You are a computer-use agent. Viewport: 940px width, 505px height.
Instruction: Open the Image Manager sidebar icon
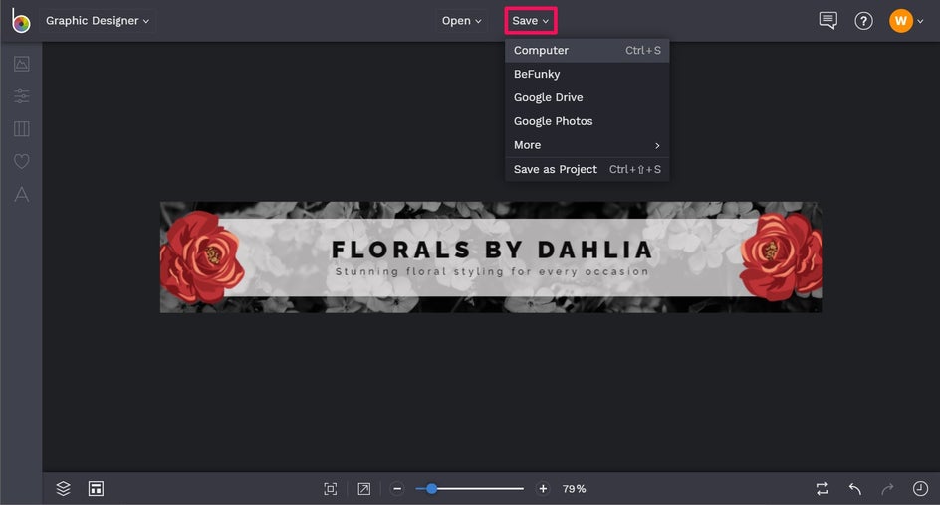(x=22, y=64)
